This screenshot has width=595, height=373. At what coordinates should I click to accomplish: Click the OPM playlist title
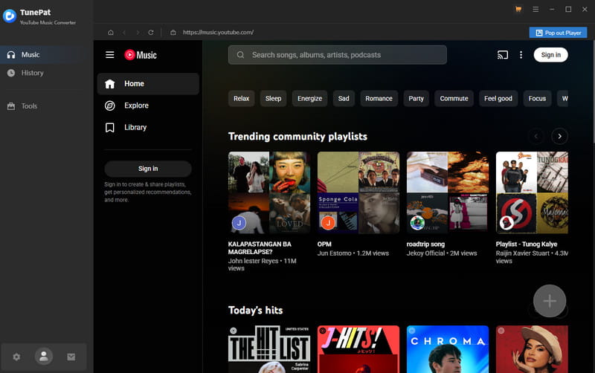[324, 244]
